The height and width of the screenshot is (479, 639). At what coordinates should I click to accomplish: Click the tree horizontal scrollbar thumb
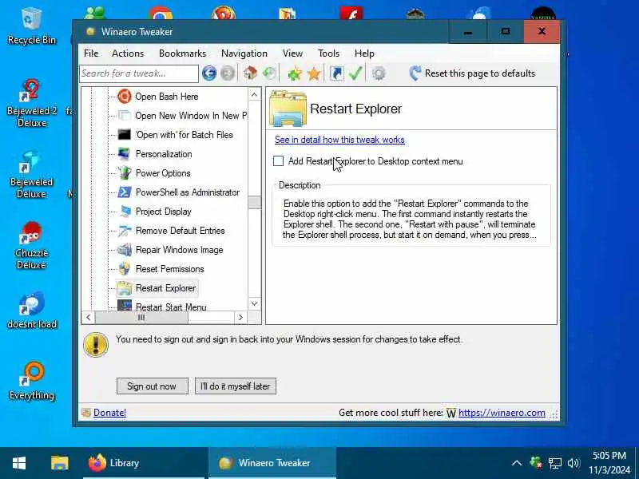pos(141,317)
